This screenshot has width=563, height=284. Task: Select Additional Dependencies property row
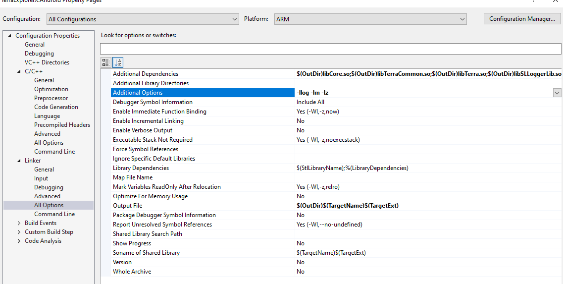click(146, 74)
